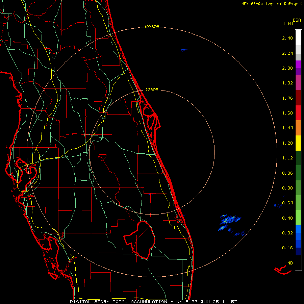This screenshot has width=304, height=304.
Task: Pick the darkest green swatch beside 1.12
Action: (x=298, y=158)
